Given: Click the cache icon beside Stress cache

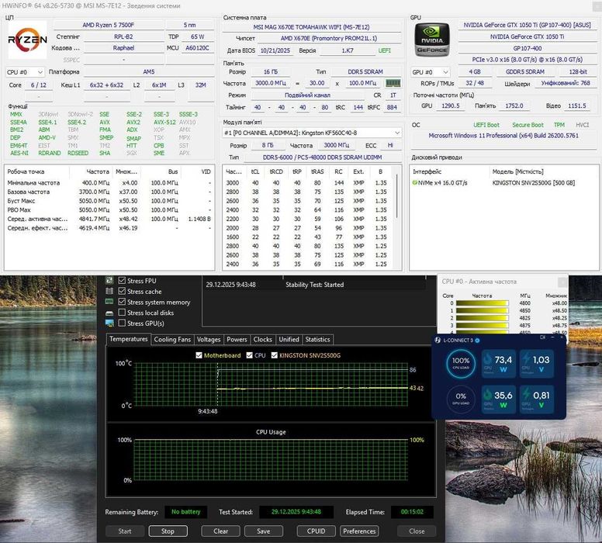Looking at the screenshot, I should pos(109,291).
